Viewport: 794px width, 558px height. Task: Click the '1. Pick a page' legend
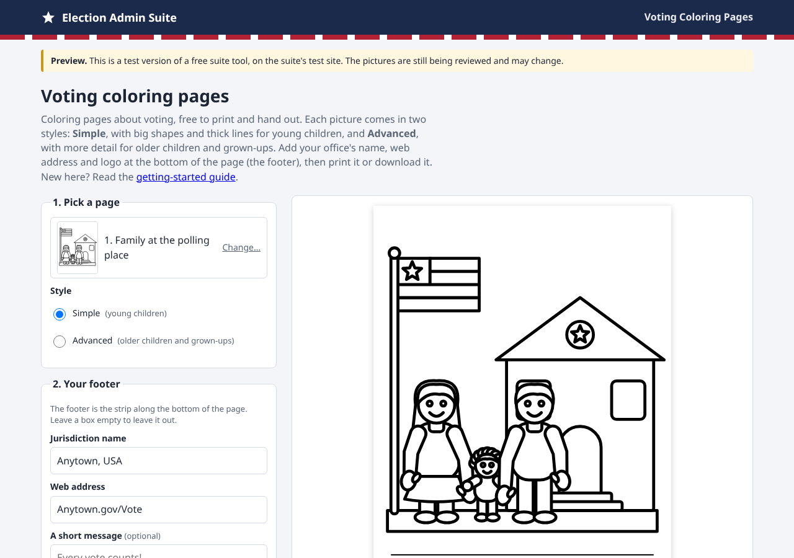pos(86,202)
